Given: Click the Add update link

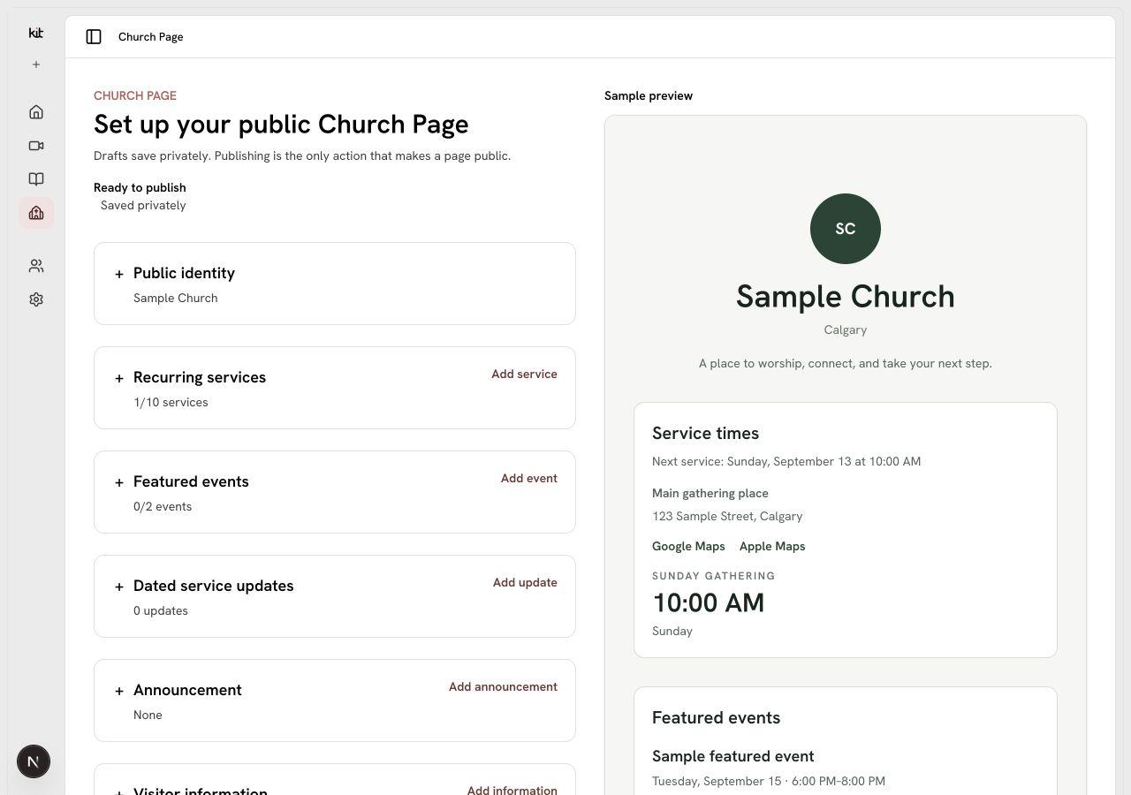Looking at the screenshot, I should point(525,583).
